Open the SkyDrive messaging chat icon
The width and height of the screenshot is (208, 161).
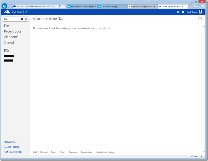coord(178,12)
